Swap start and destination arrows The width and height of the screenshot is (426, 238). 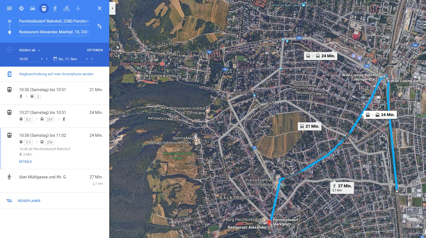click(100, 26)
